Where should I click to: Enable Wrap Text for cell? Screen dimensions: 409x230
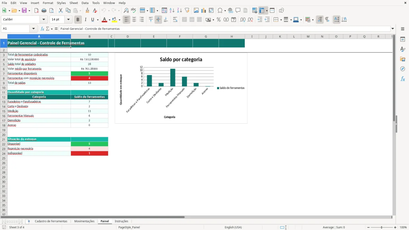(x=175, y=20)
